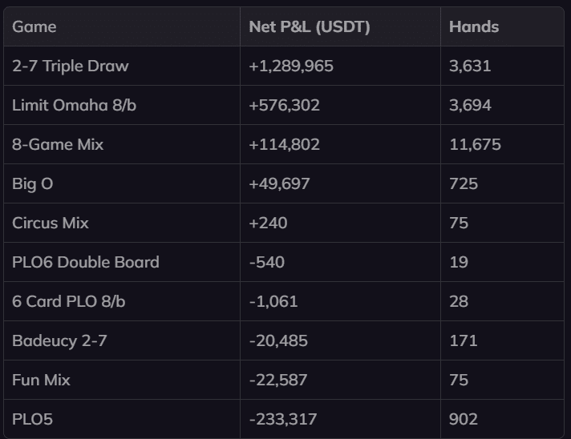This screenshot has height=439, width=571.
Task: Click the Hands column header
Action: (x=473, y=26)
